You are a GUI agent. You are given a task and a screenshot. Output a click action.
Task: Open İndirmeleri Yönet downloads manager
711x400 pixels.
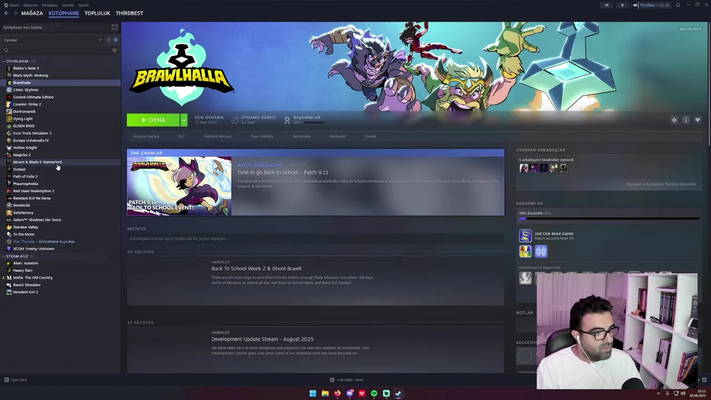pyautogui.click(x=347, y=380)
